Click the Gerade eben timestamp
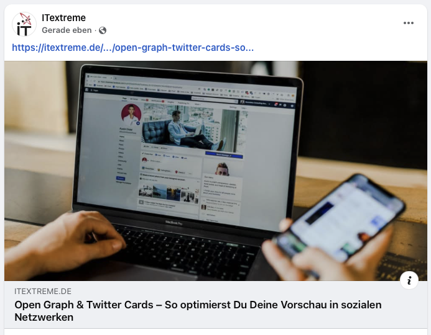Viewport: 431px width, 335px height. [x=67, y=30]
